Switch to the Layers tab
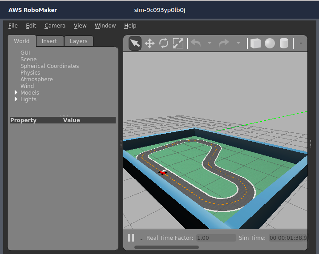The height and width of the screenshot is (254, 319). (79, 41)
